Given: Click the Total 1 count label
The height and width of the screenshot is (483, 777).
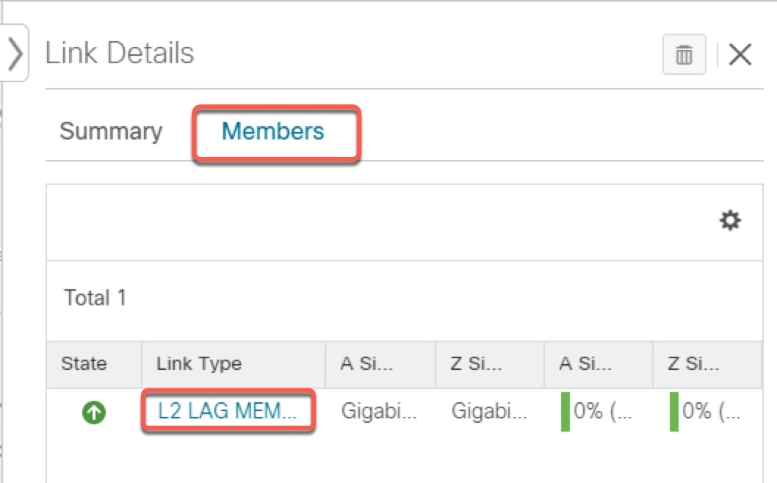Looking at the screenshot, I should [95, 298].
